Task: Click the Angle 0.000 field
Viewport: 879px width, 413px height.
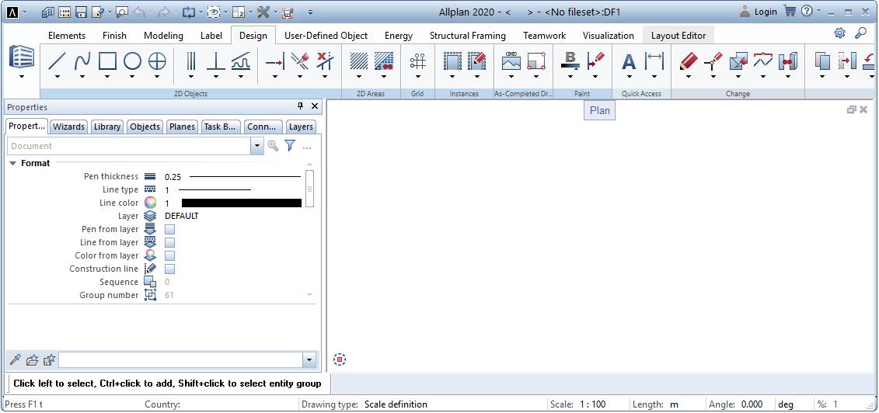Action: pos(752,404)
